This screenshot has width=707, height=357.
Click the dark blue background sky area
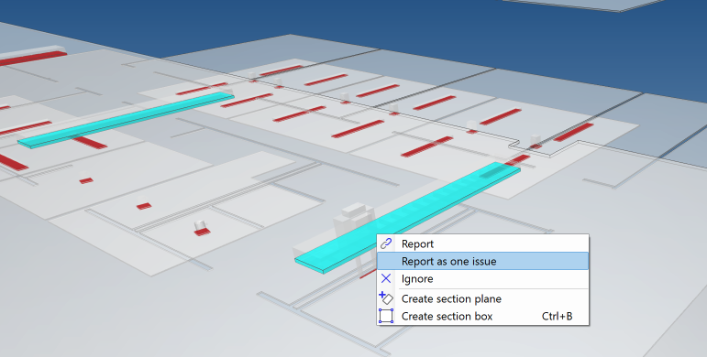pos(360,23)
